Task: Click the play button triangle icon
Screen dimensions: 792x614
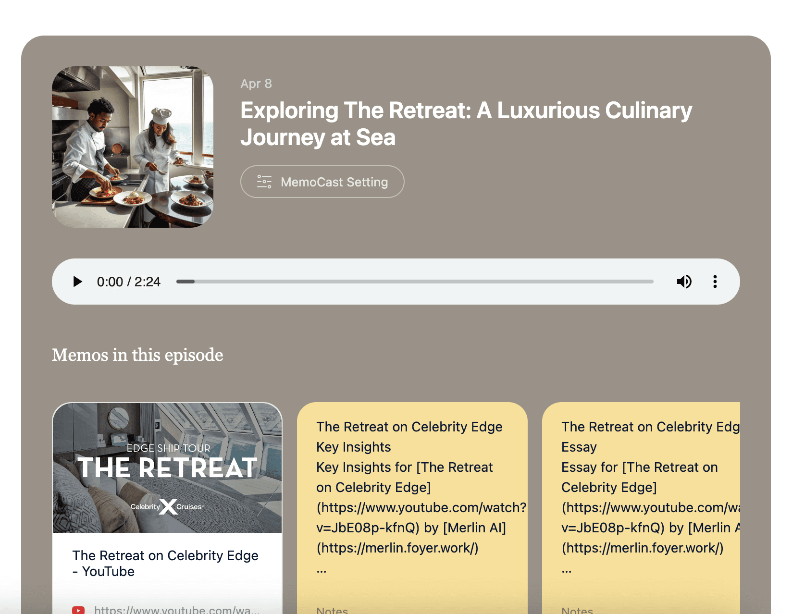Action: [77, 282]
